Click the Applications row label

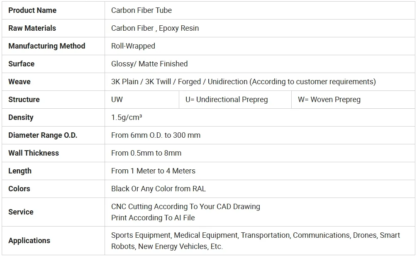click(29, 241)
